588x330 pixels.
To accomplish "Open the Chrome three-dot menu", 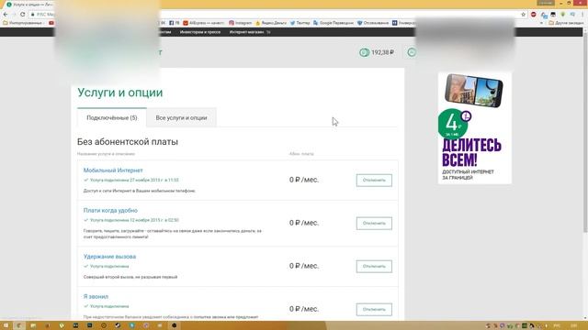I will (582, 15).
